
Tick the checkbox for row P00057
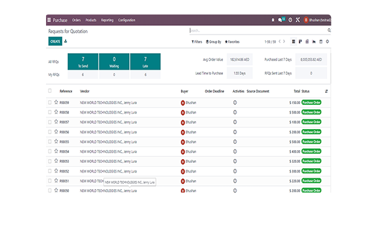coord(50,122)
